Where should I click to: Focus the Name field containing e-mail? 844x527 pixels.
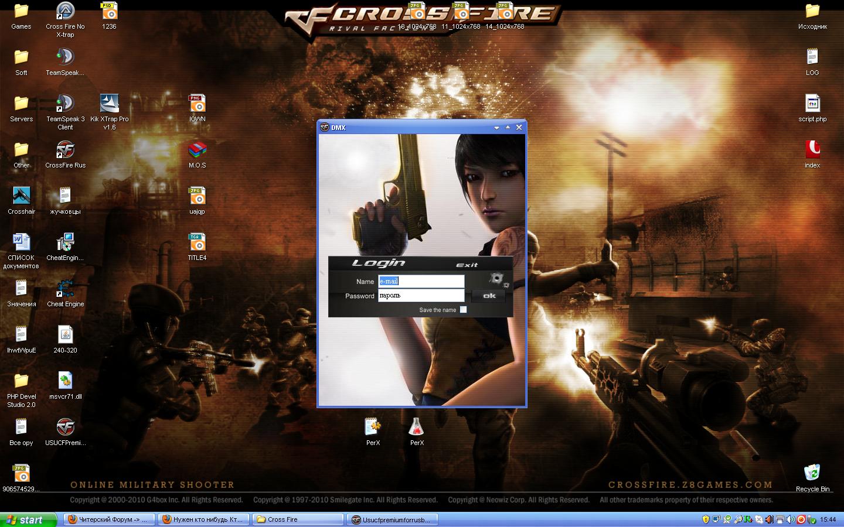pyautogui.click(x=421, y=282)
